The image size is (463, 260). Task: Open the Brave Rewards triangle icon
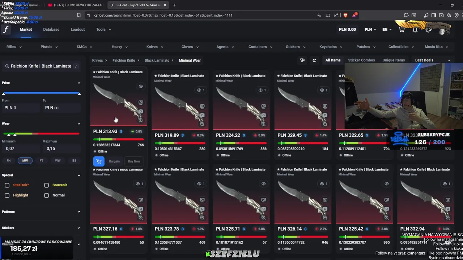pyautogui.click(x=354, y=15)
